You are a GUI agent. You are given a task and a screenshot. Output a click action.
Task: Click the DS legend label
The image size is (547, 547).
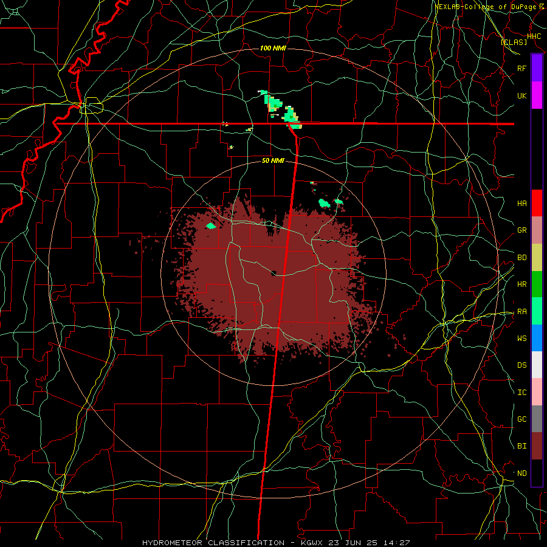pos(522,365)
